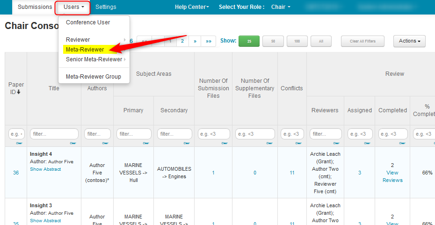Show 50 items per page

tap(273, 41)
